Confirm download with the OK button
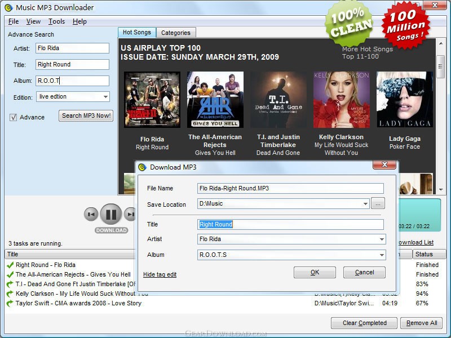Screen dimensions: 451x338 click(x=315, y=272)
